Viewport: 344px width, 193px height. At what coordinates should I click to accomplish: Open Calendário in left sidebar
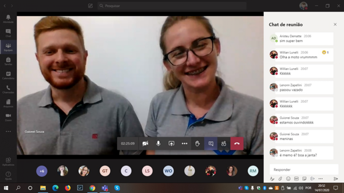pyautogui.click(x=8, y=75)
